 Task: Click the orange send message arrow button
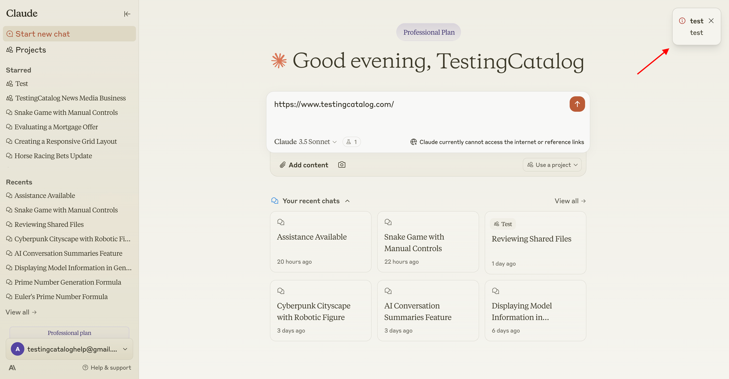[577, 104]
